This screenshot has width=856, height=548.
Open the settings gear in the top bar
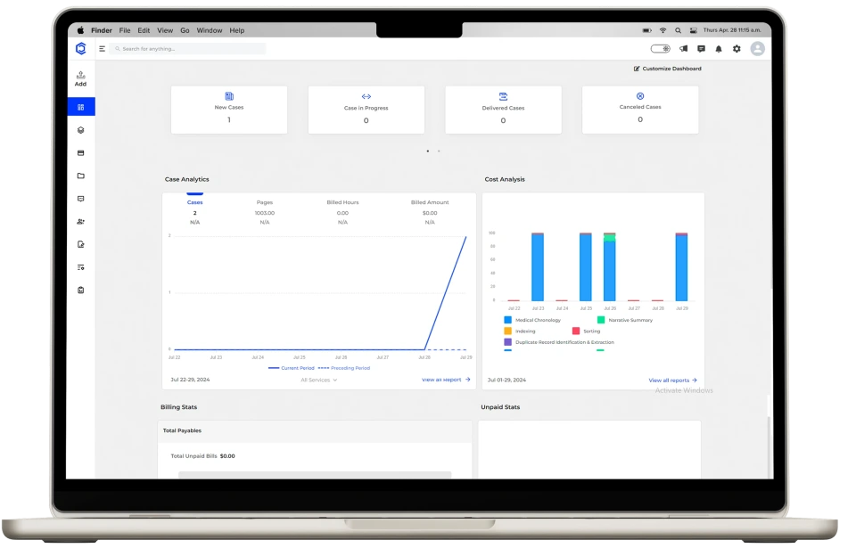click(x=736, y=48)
